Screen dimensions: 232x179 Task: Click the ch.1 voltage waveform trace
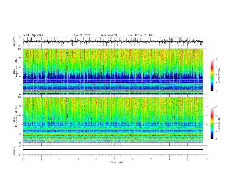pyautogui.click(x=113, y=42)
